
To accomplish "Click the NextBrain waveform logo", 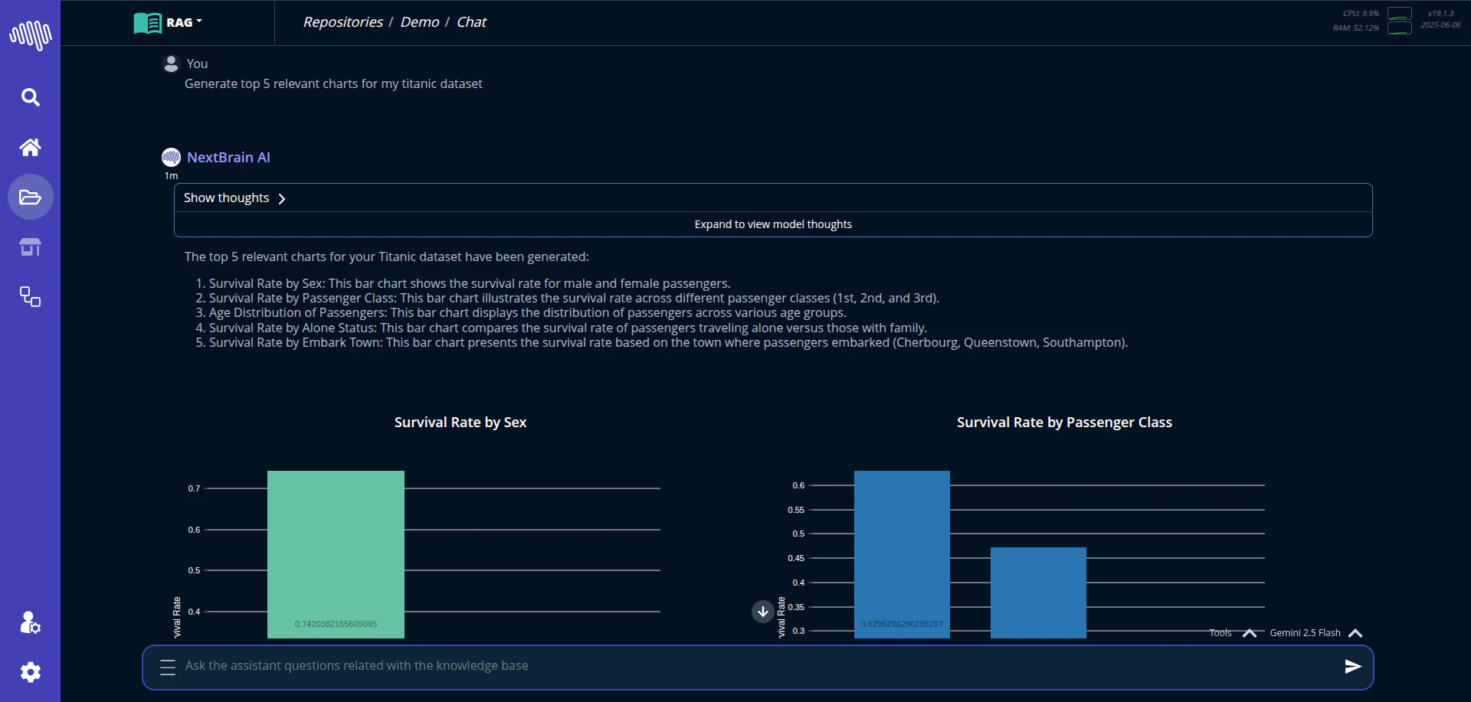I will pyautogui.click(x=31, y=35).
